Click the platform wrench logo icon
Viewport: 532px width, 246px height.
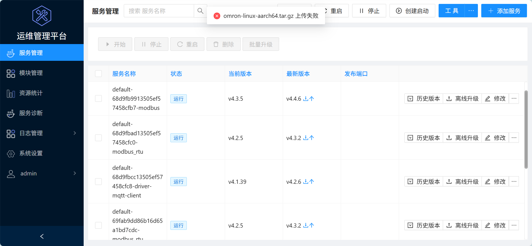point(42,16)
